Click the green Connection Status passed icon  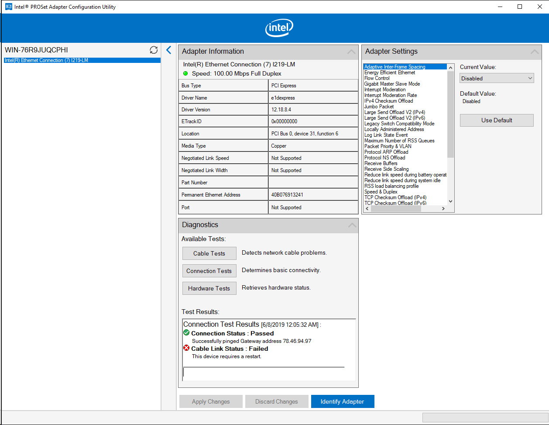coord(186,333)
